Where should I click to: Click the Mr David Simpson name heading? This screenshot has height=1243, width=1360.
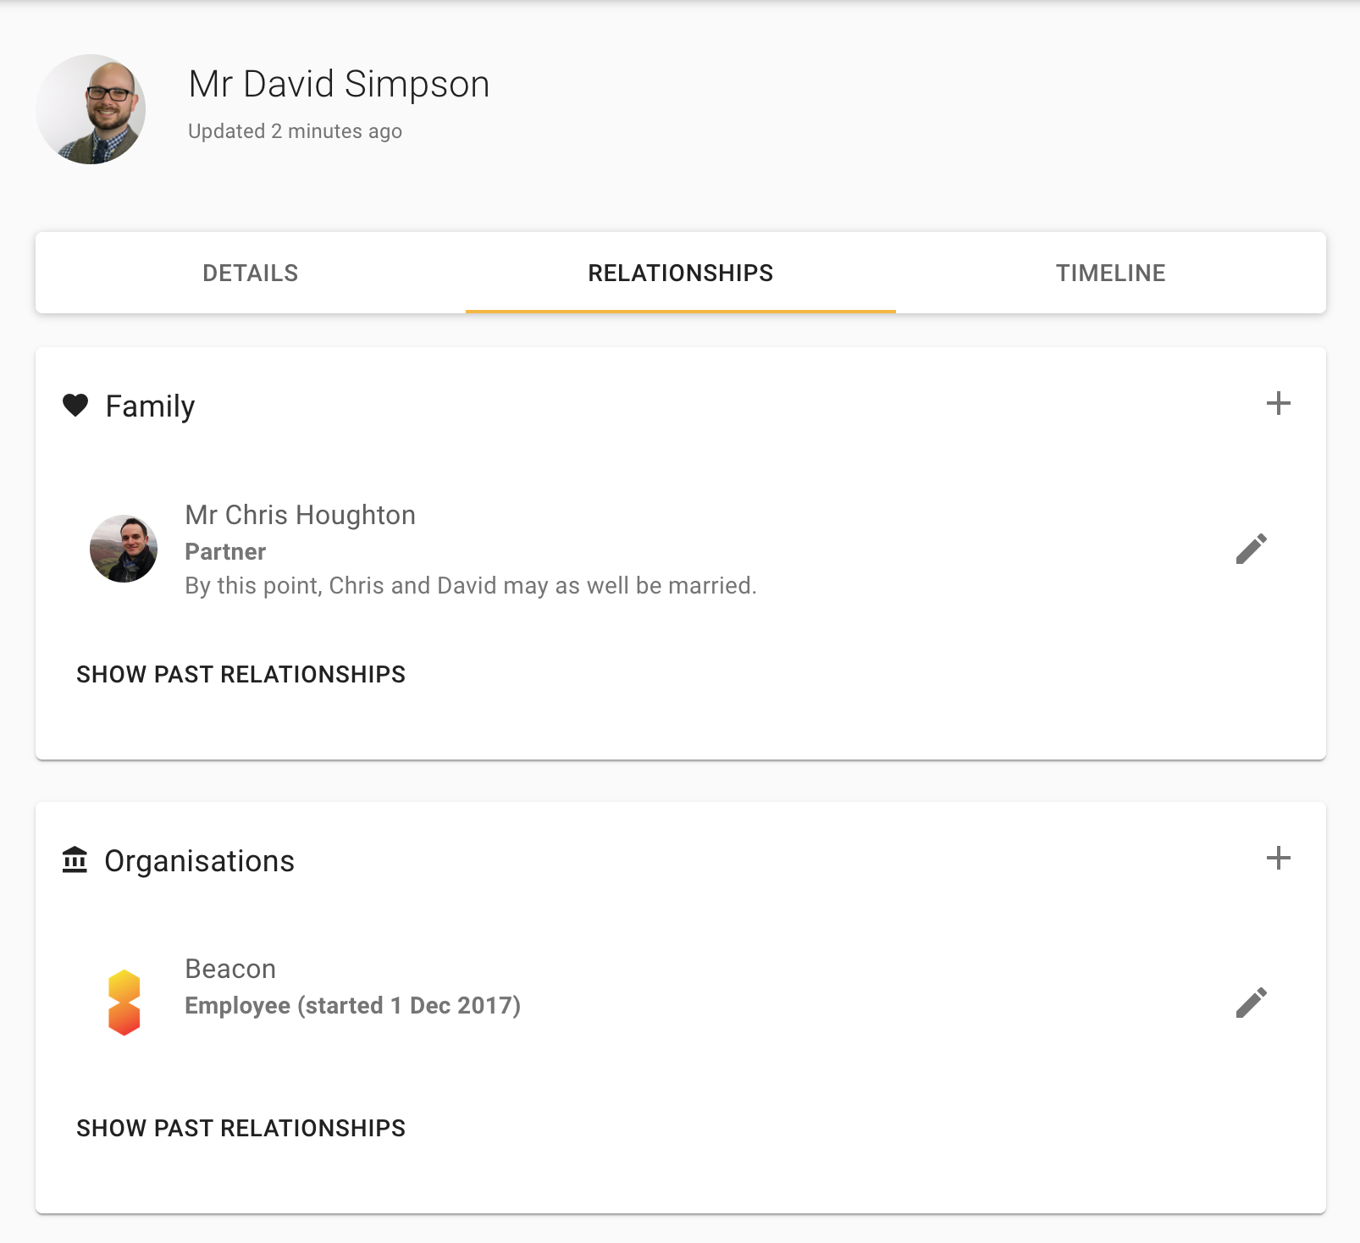pyautogui.click(x=339, y=84)
